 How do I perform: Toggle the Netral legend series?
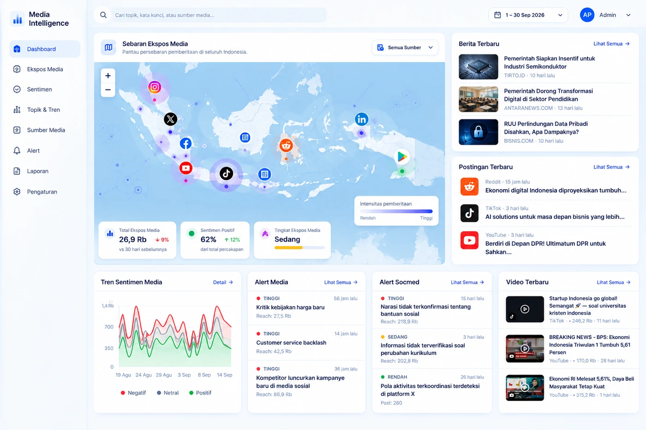pos(167,393)
